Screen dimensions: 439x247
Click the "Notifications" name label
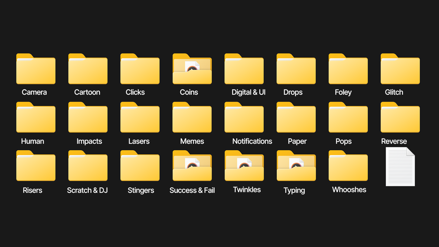pyautogui.click(x=252, y=141)
